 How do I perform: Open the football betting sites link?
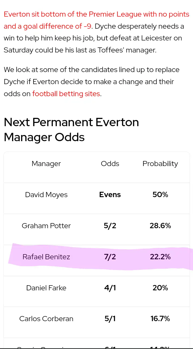[x=66, y=94]
